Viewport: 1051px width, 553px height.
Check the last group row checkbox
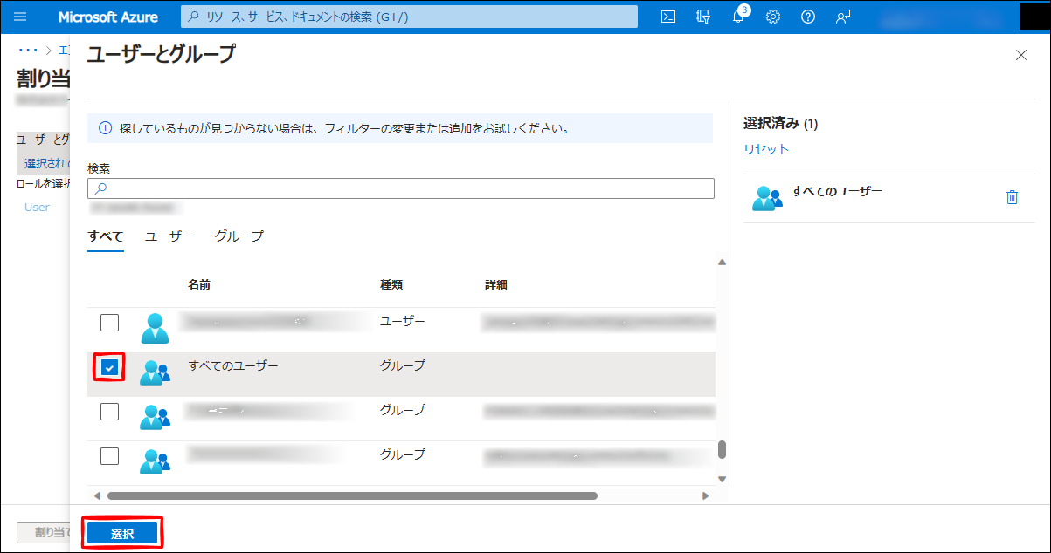tap(109, 455)
